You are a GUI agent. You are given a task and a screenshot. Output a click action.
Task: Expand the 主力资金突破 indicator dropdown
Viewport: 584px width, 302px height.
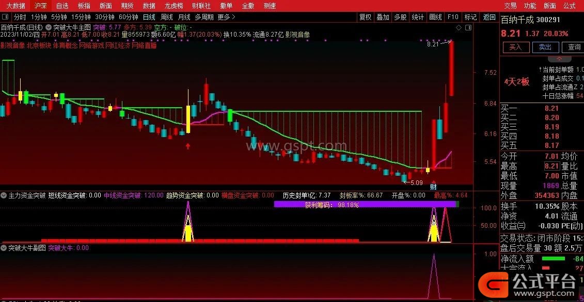4,196
